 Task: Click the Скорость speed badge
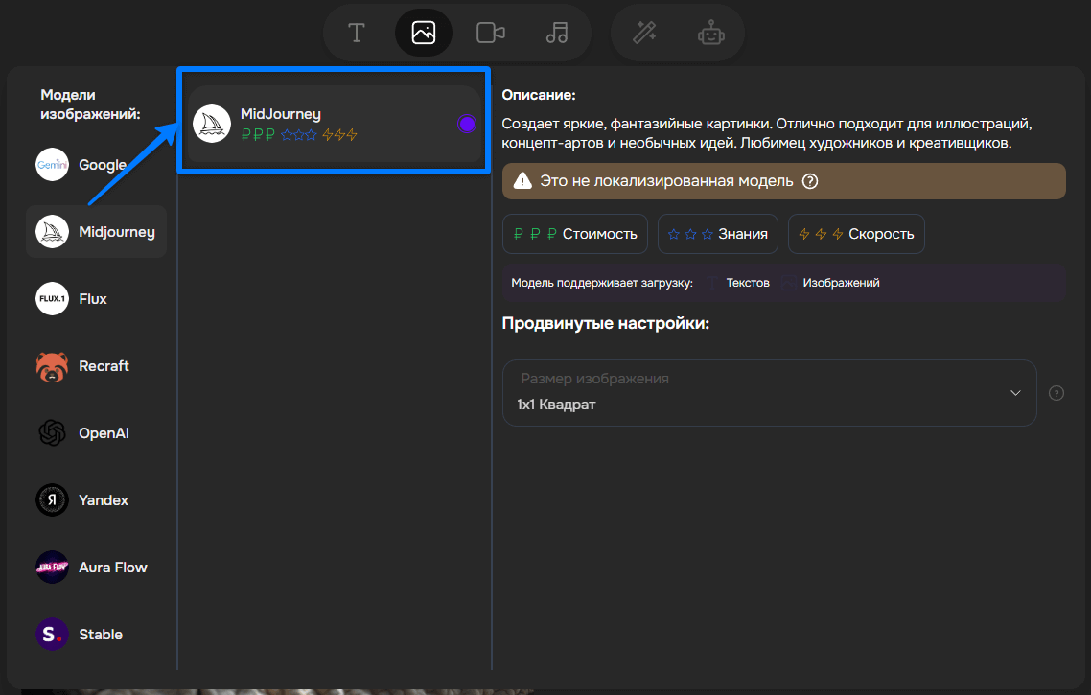pyautogui.click(x=856, y=234)
